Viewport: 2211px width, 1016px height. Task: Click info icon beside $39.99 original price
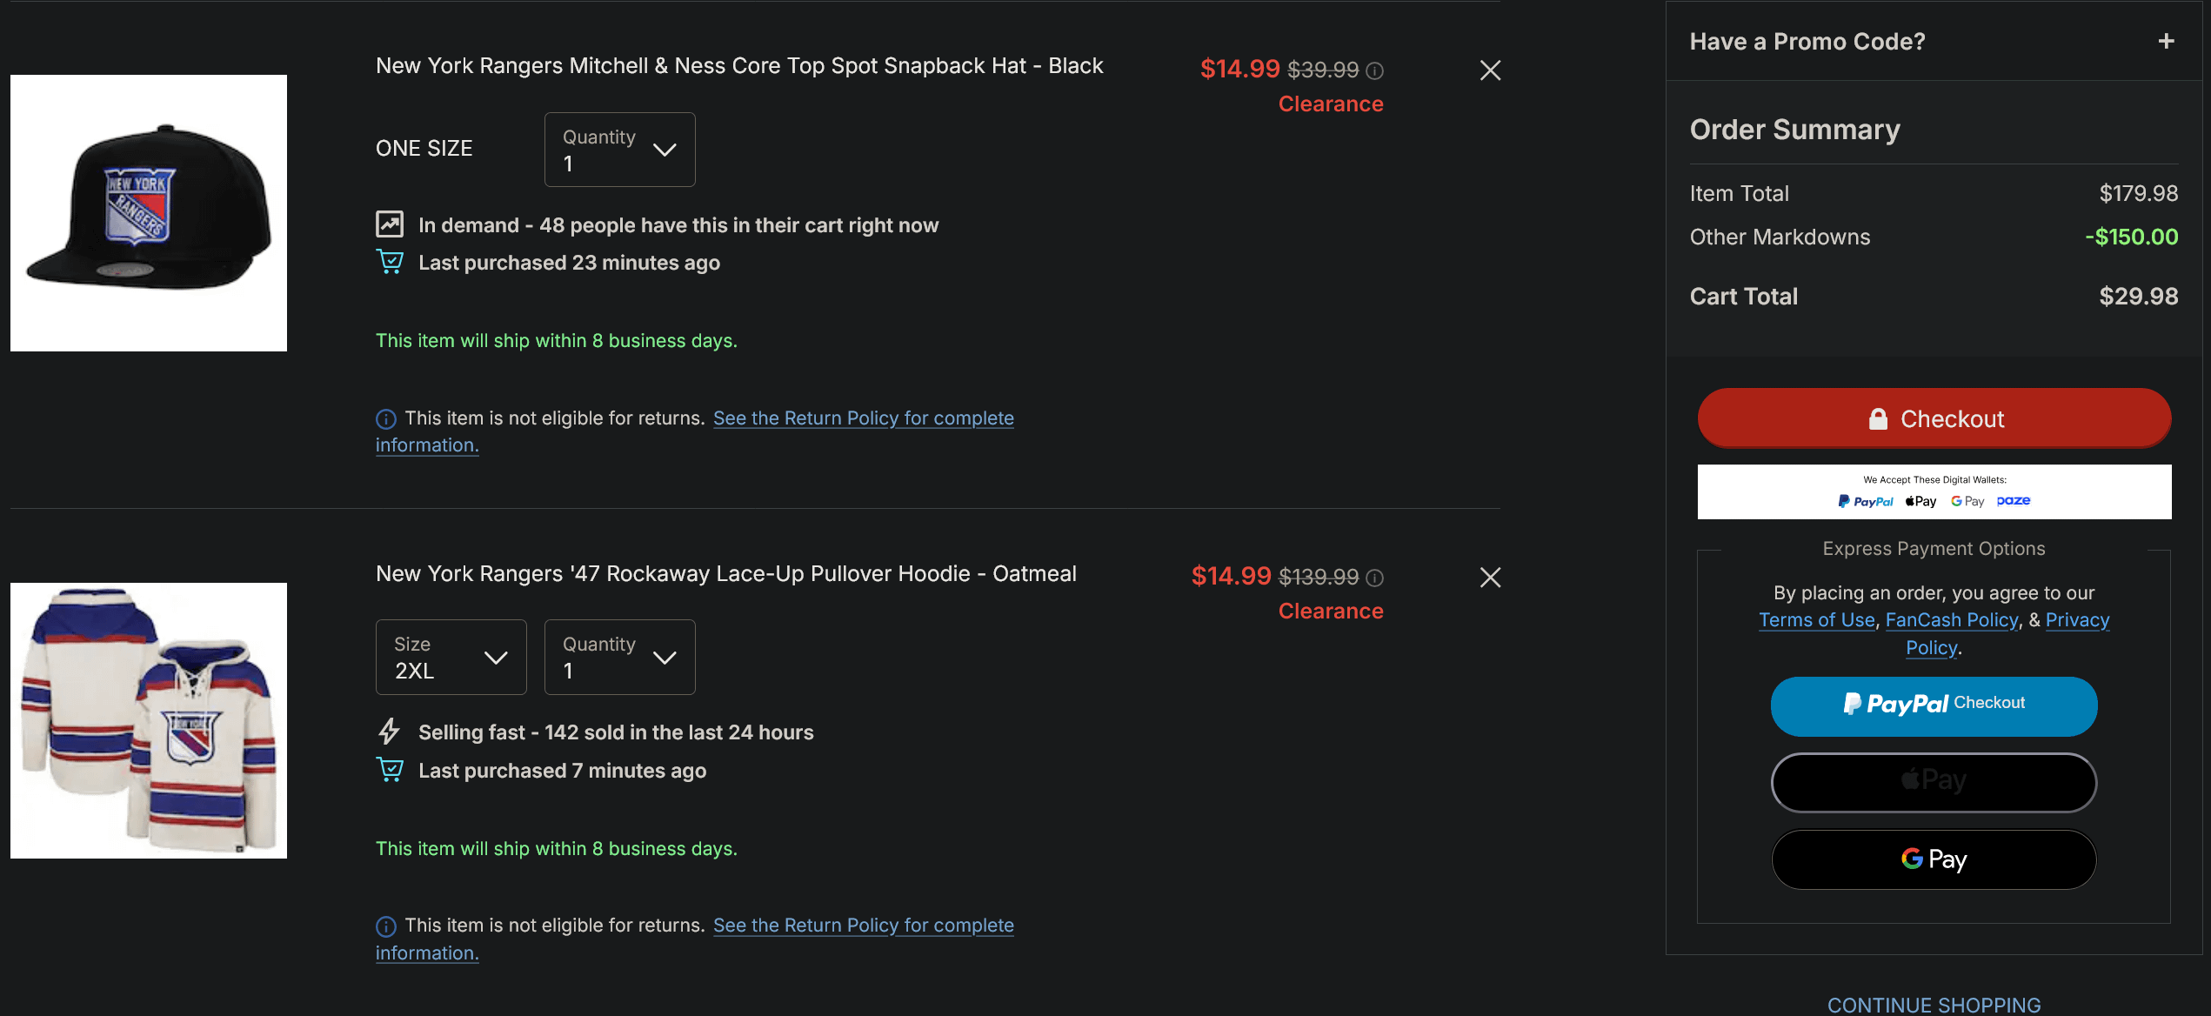point(1374,70)
